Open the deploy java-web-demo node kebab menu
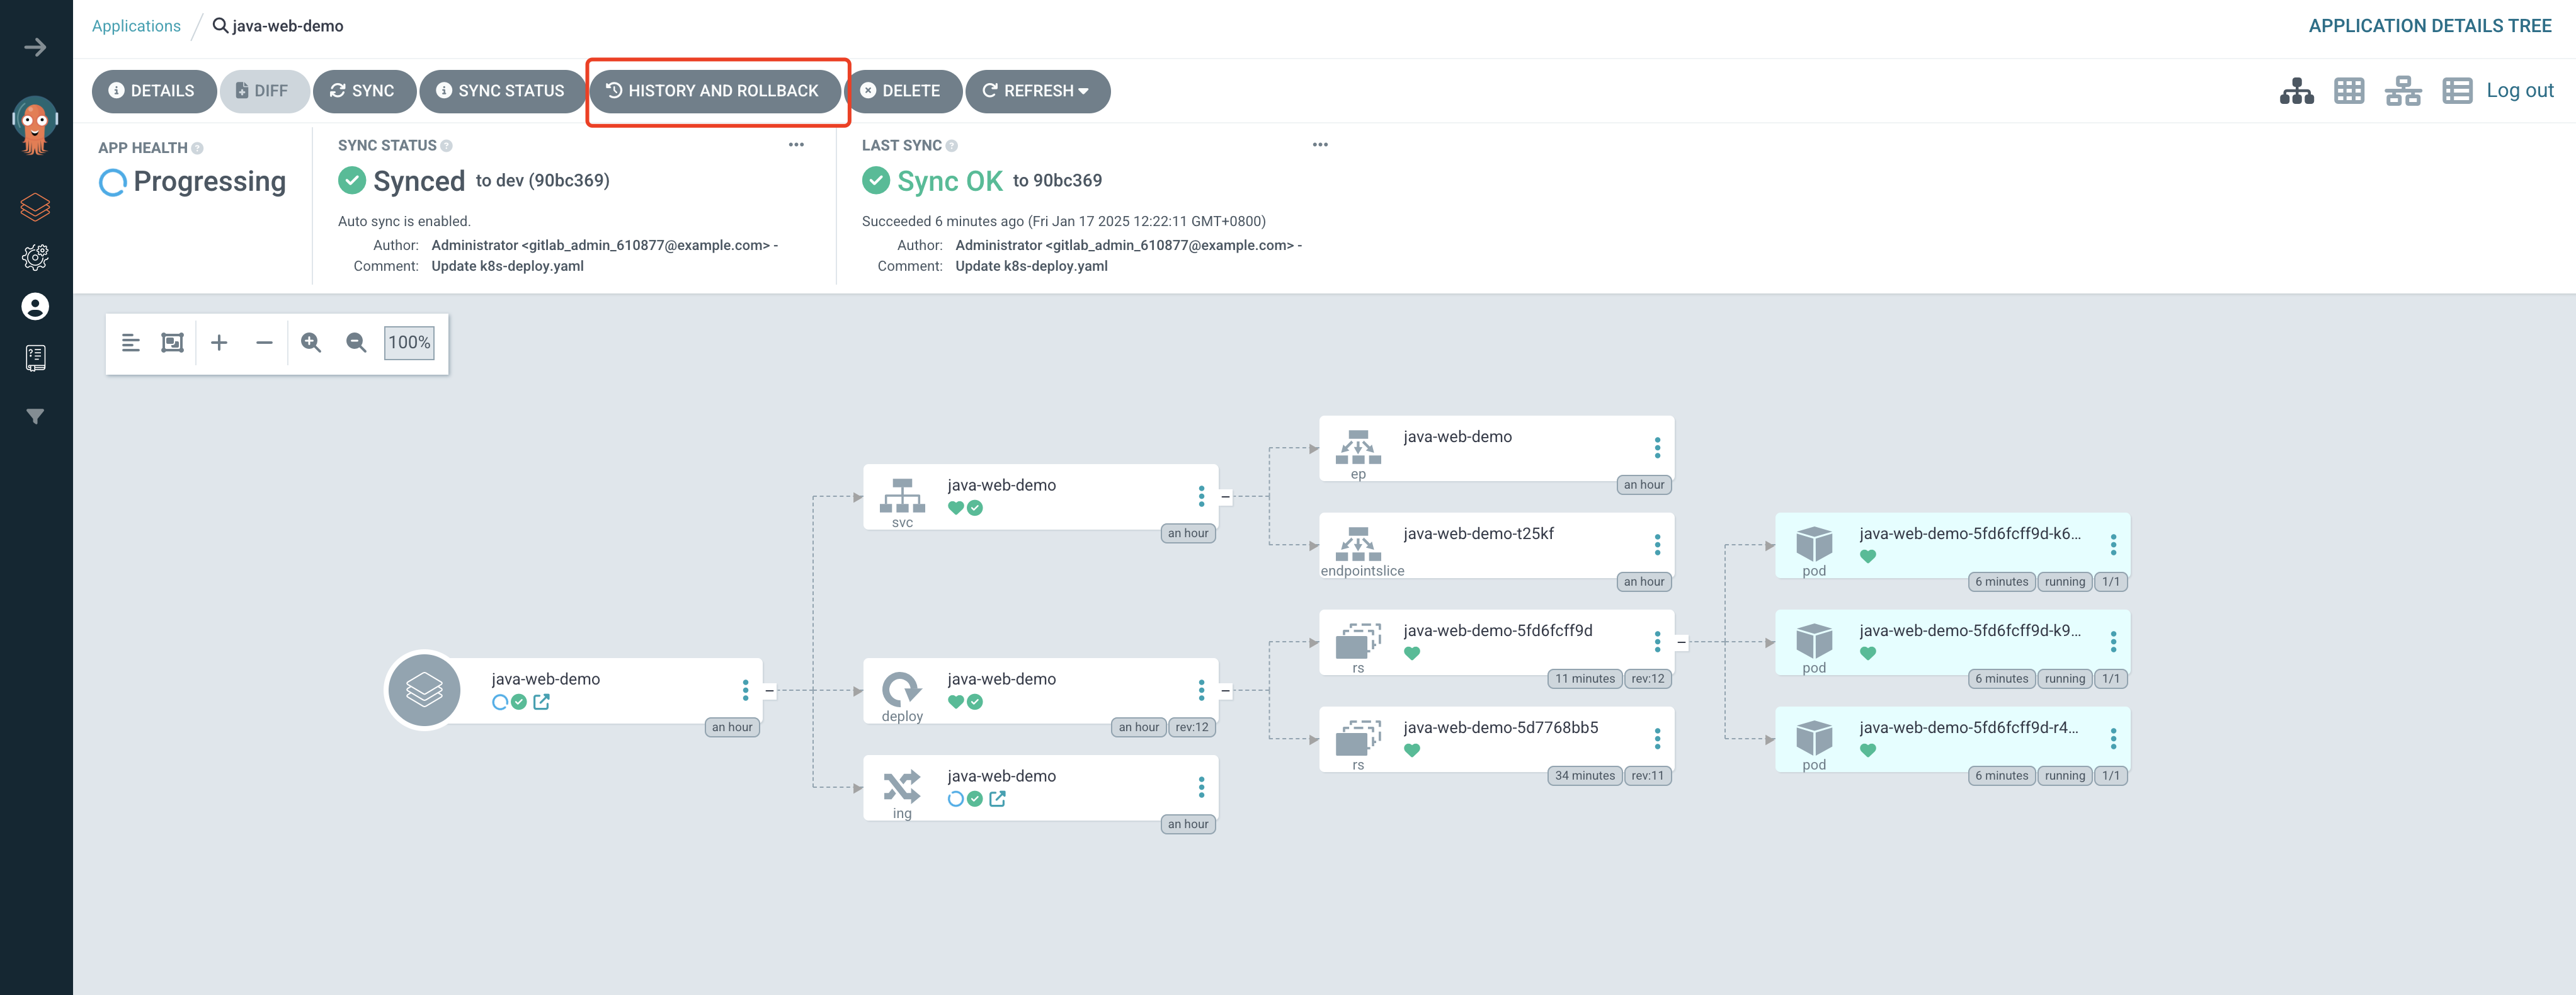 [x=1201, y=690]
